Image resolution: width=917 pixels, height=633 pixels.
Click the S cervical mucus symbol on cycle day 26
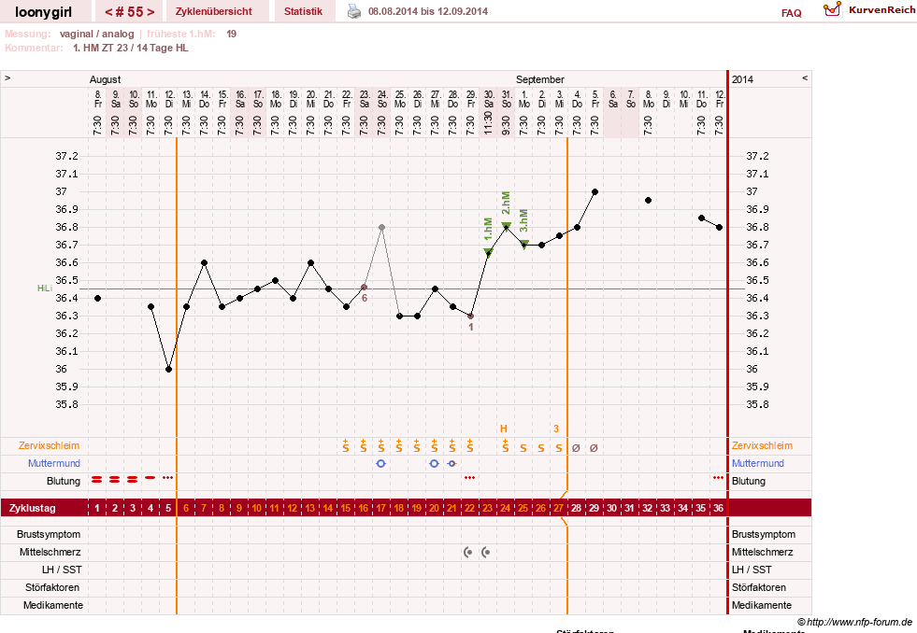pyautogui.click(x=541, y=448)
